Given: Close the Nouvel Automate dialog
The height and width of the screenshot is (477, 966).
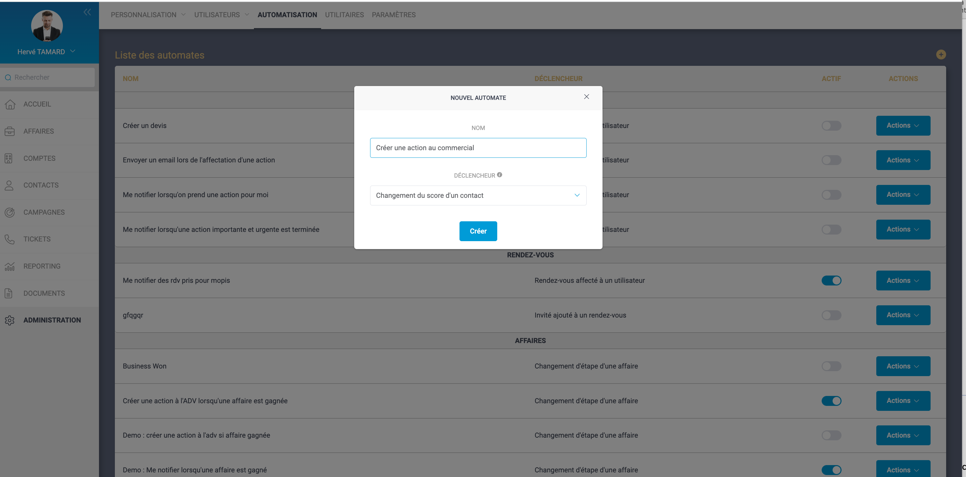Looking at the screenshot, I should 586,97.
